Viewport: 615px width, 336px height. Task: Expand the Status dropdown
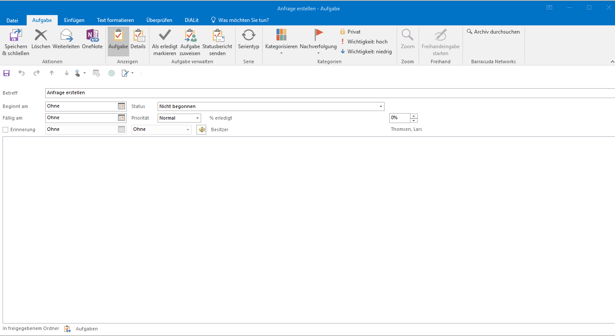click(381, 106)
